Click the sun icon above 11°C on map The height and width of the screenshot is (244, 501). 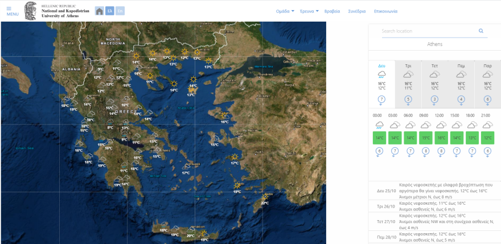[x=150, y=76]
